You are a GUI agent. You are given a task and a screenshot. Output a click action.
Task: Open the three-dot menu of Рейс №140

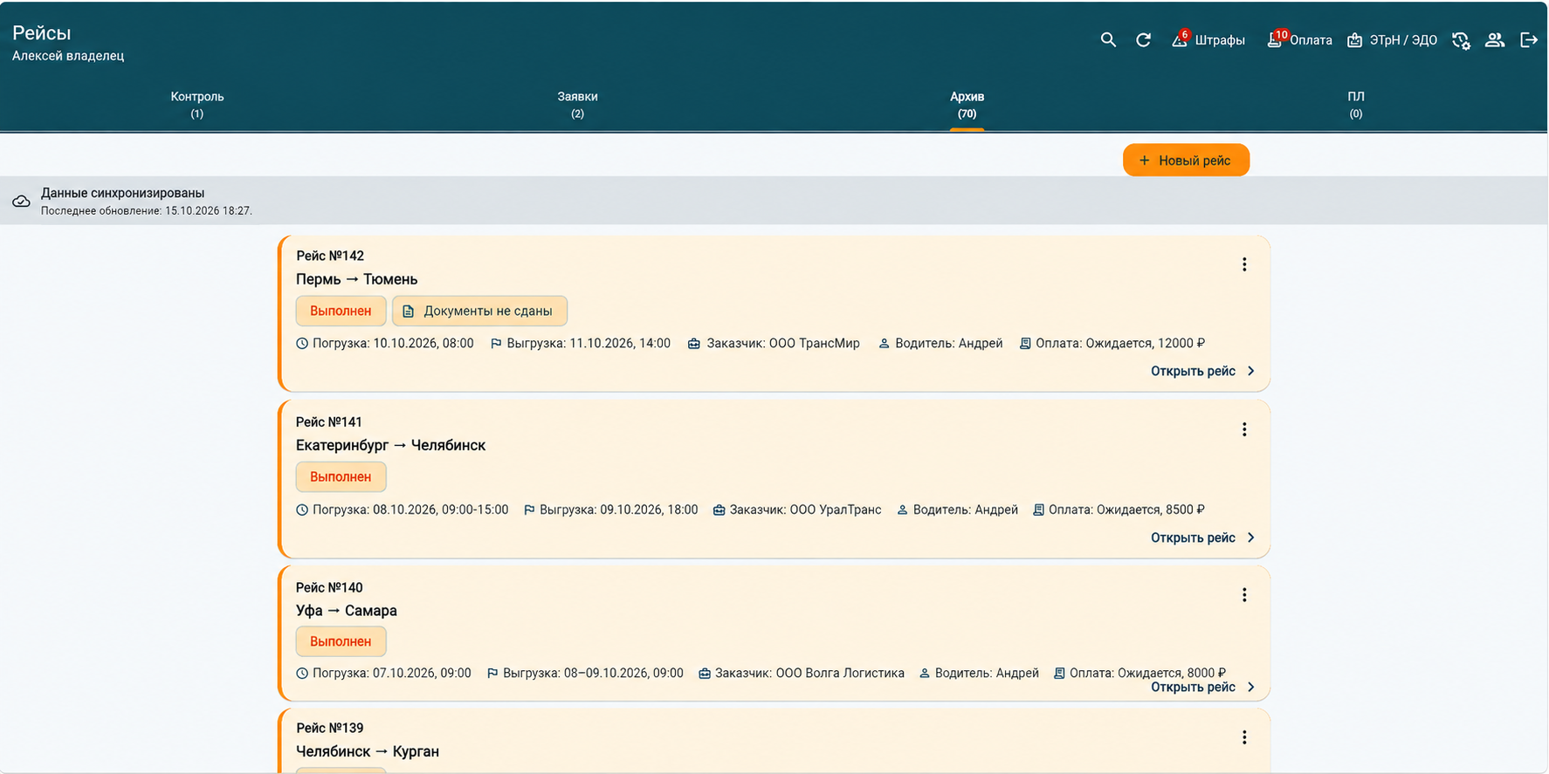pyautogui.click(x=1244, y=595)
